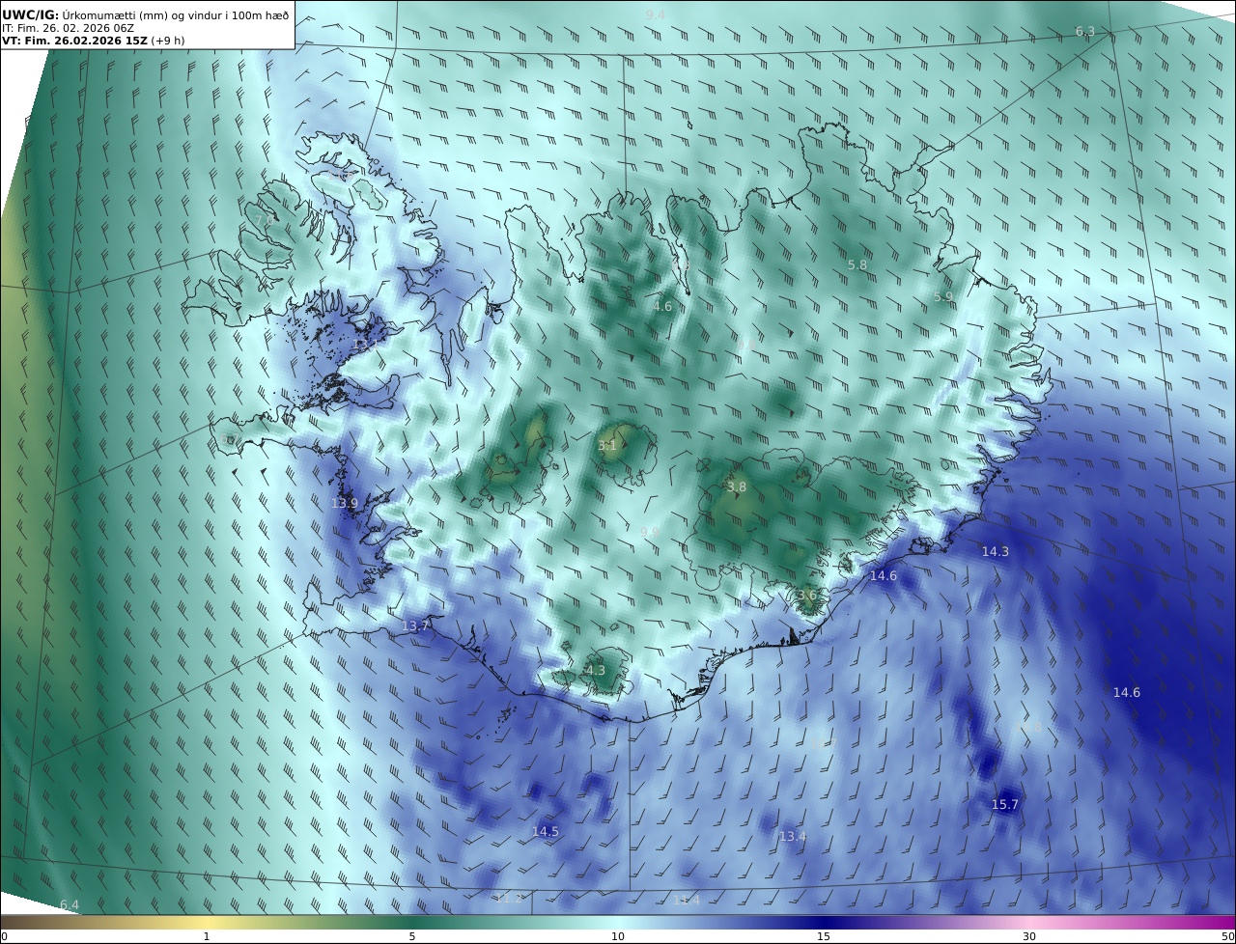Click the 5.8 value label
The image size is (1236, 944).
857,264
